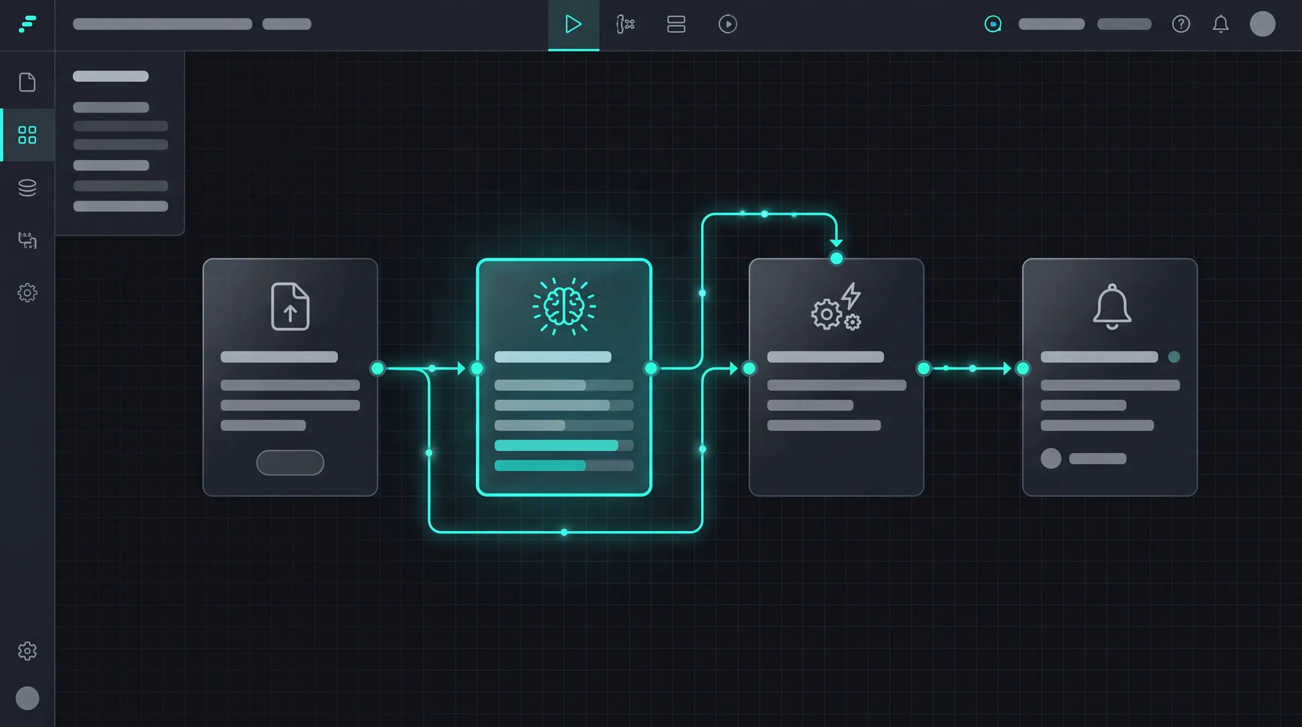Adjust the top grey progress bar in AI node
Screen dimensions: 1302x727
(564, 385)
